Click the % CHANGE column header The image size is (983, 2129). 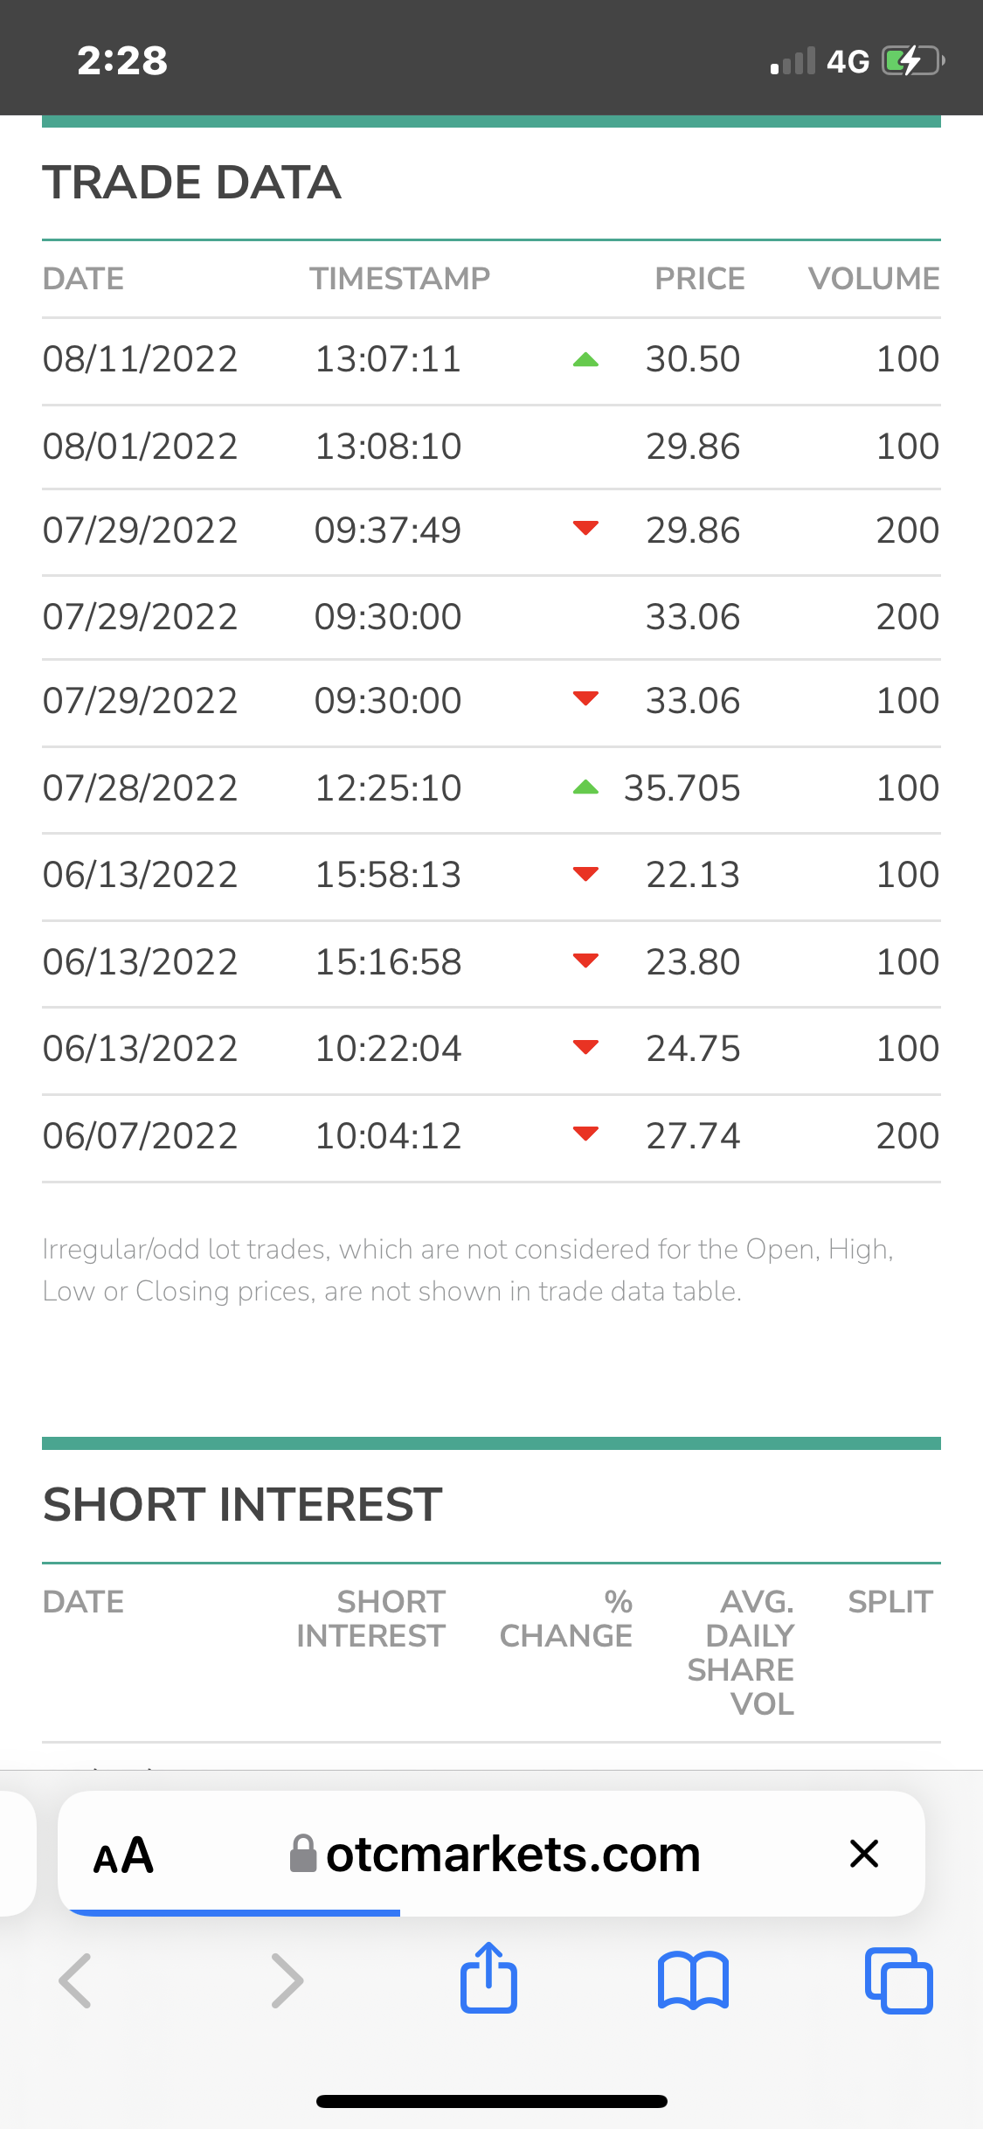(x=566, y=1619)
